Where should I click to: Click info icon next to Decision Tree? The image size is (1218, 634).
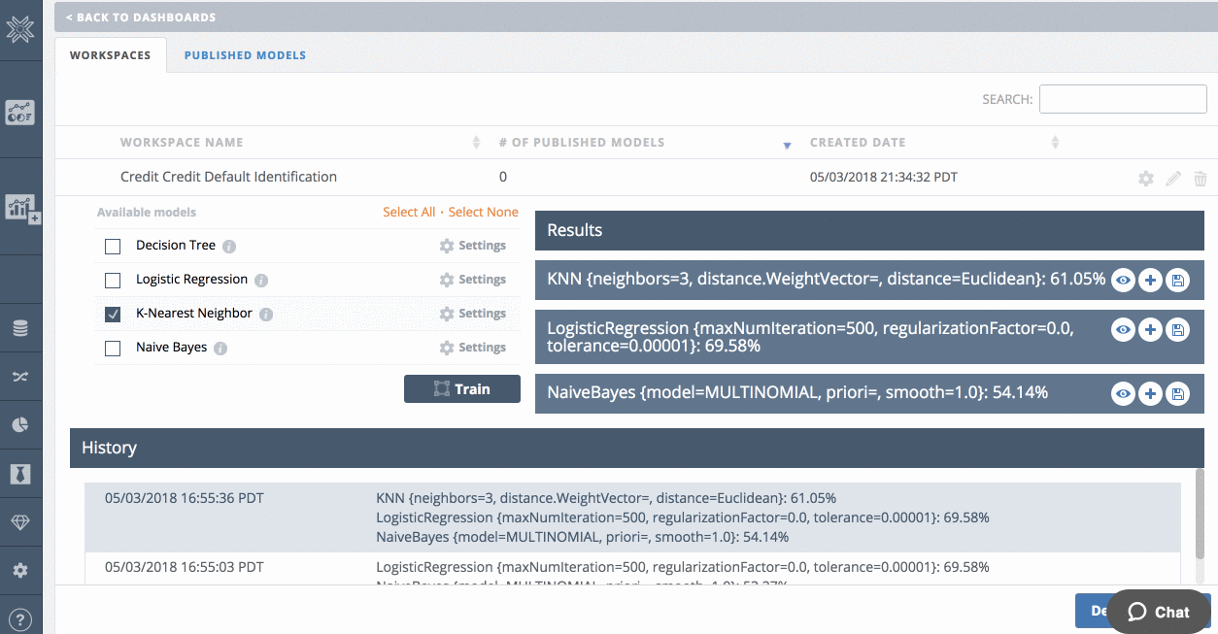point(229,247)
